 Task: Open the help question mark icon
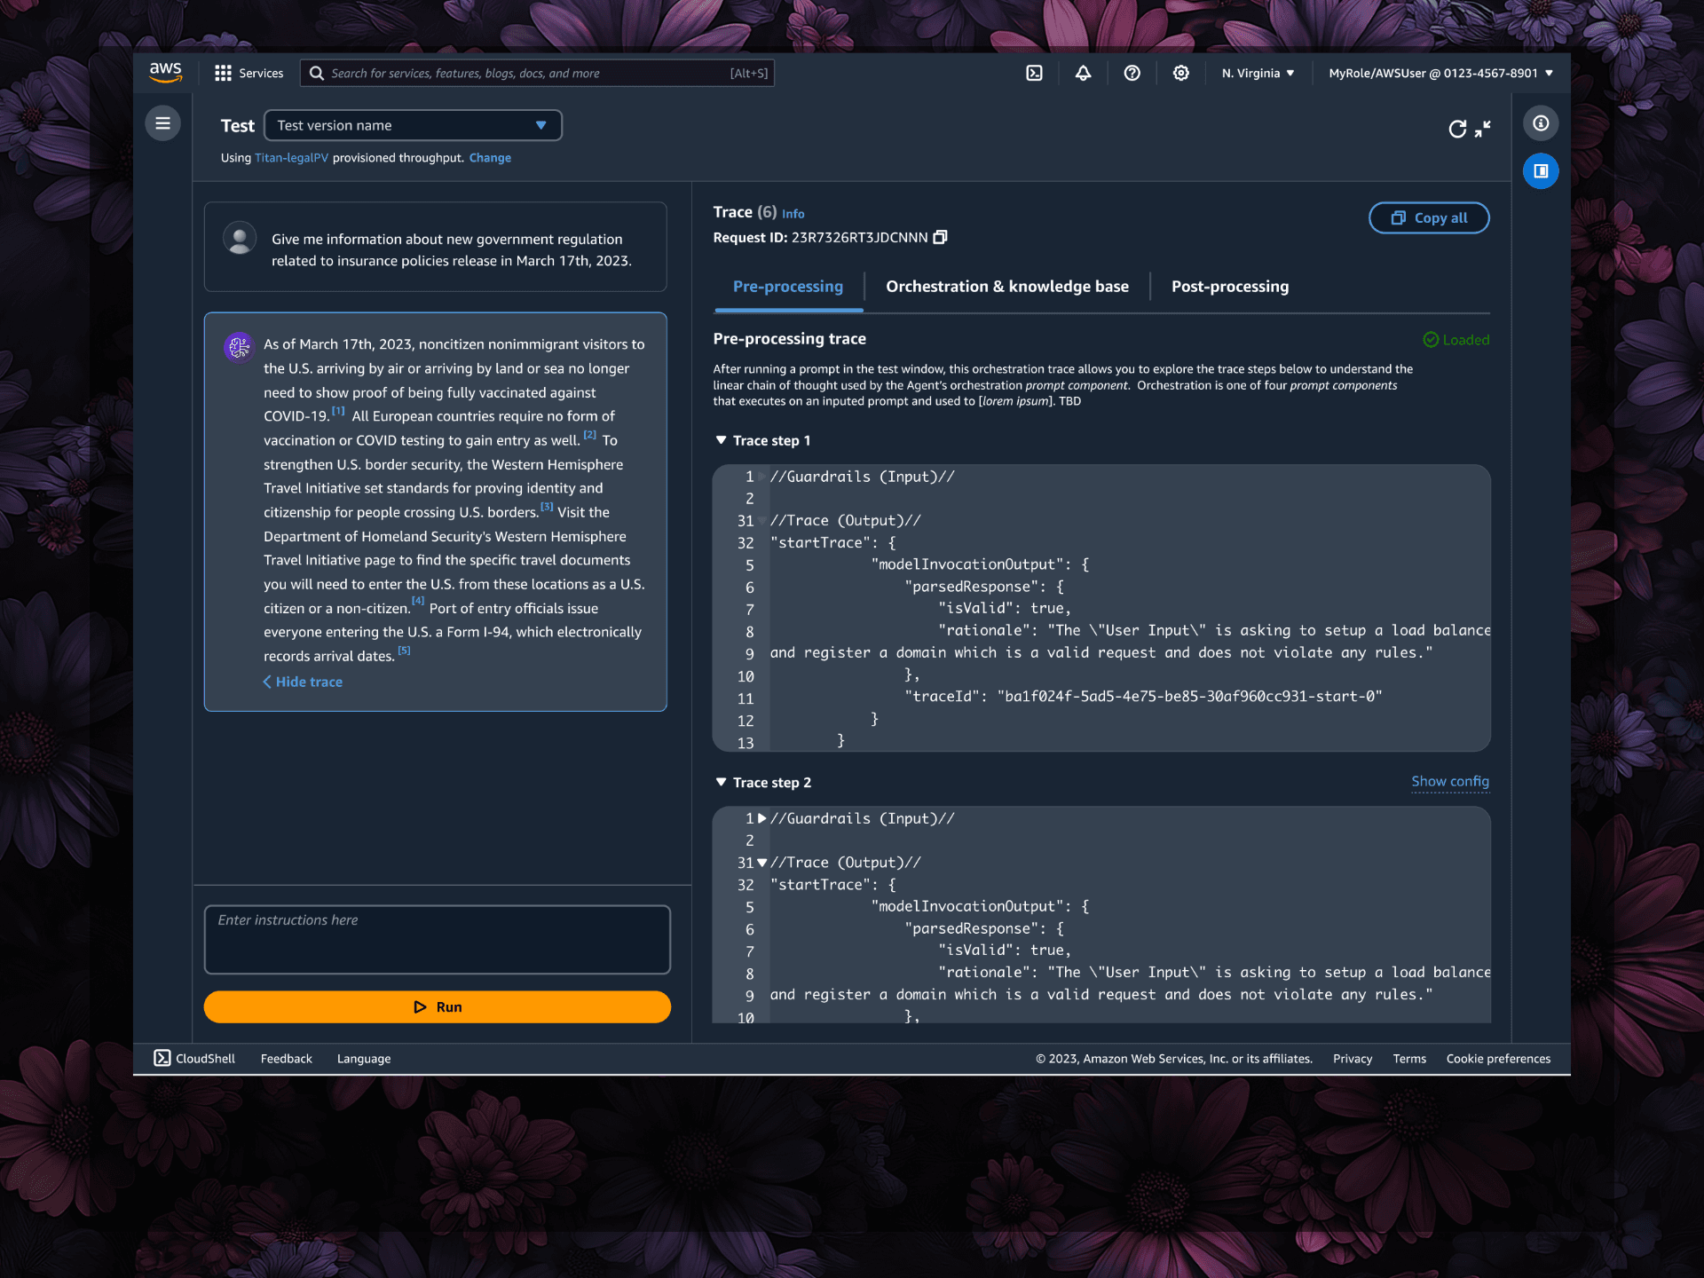[1132, 73]
